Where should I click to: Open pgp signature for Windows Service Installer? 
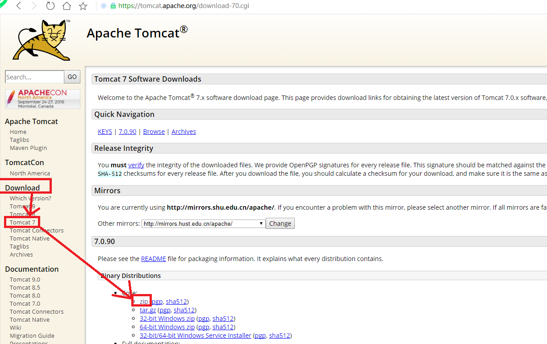tap(261, 336)
